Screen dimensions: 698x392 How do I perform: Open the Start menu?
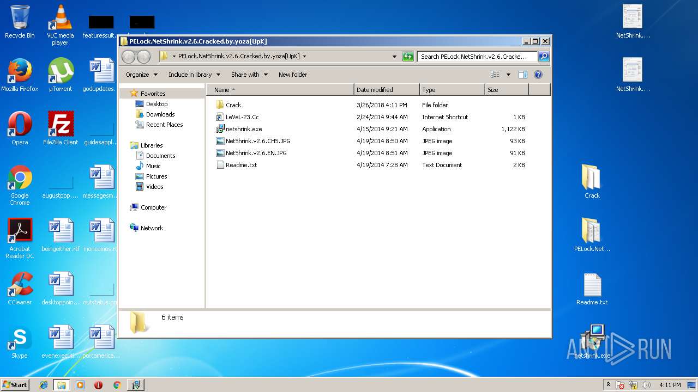pos(15,385)
